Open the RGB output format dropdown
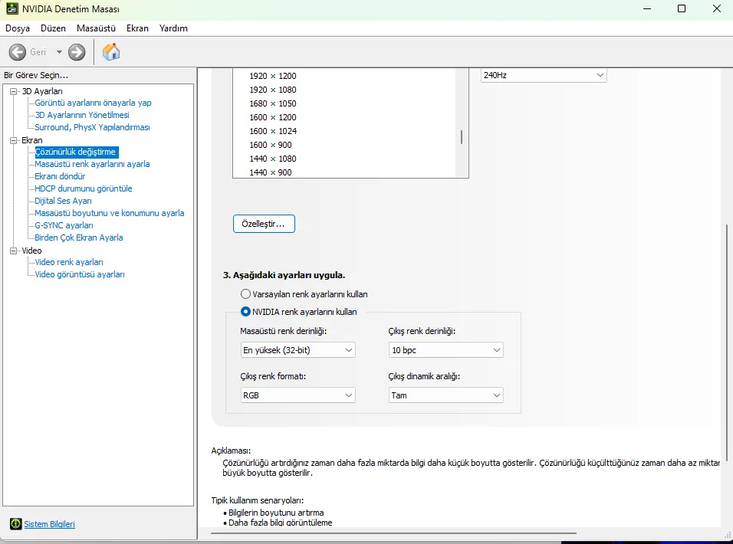 click(297, 395)
